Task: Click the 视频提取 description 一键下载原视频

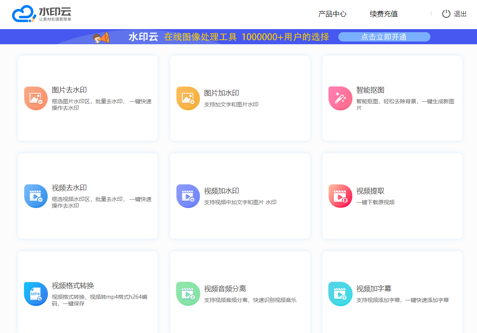Action: pos(375,202)
